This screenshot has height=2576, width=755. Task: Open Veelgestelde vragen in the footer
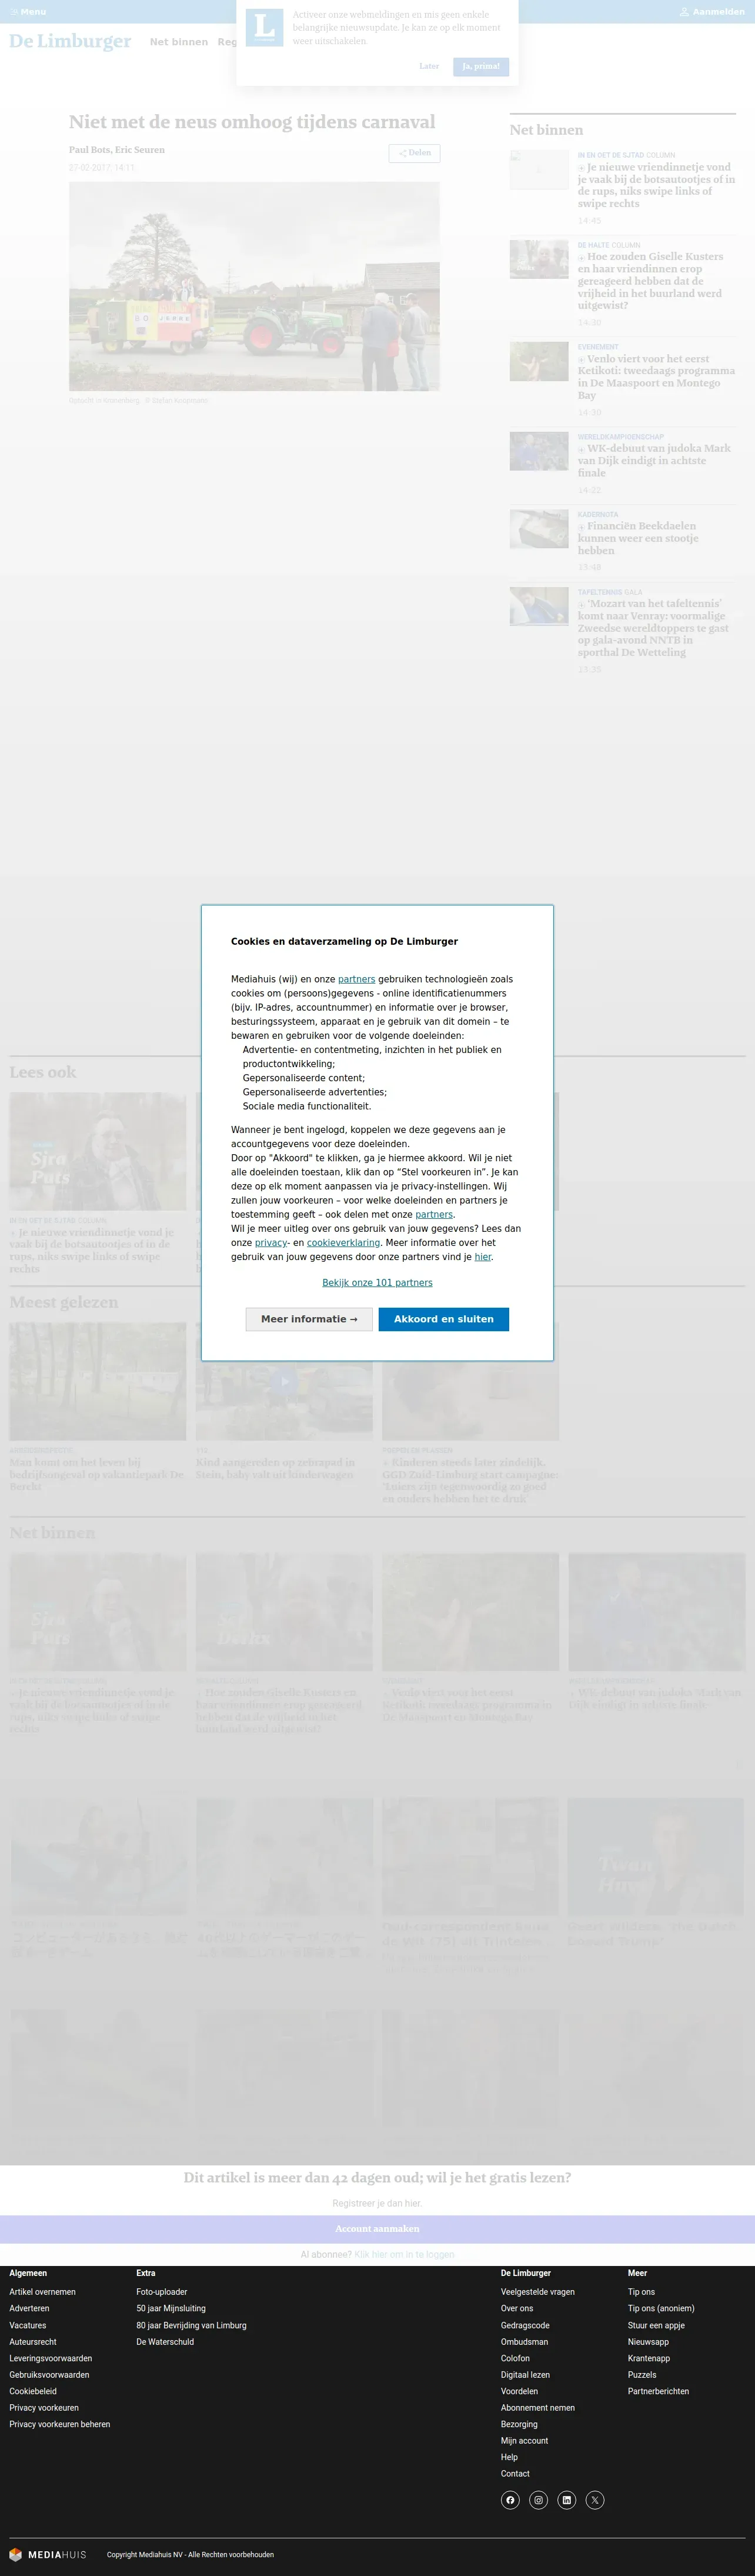point(538,2292)
